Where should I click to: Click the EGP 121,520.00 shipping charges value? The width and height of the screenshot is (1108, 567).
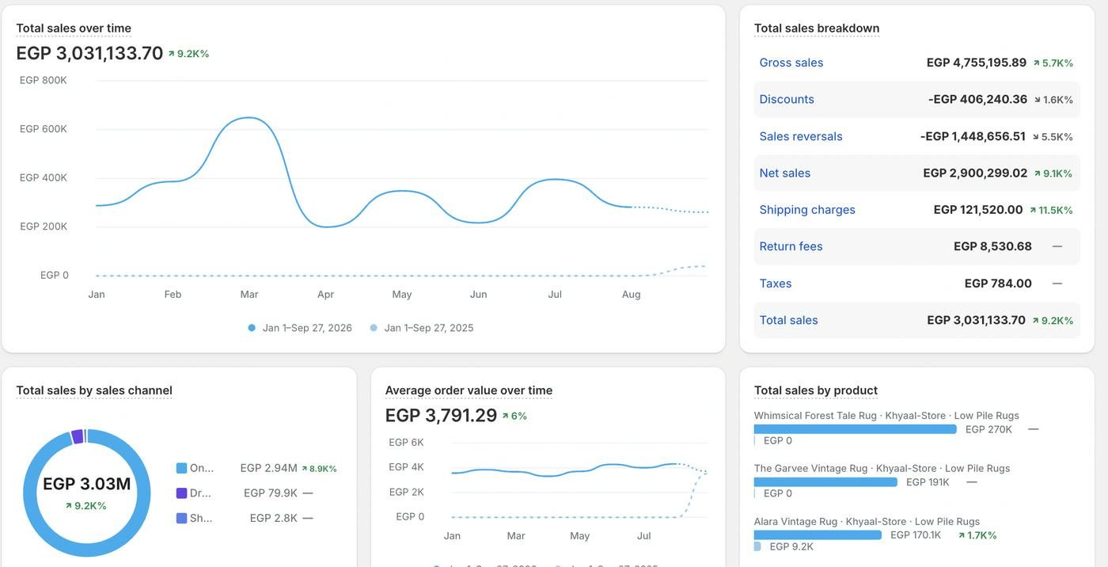pos(978,210)
